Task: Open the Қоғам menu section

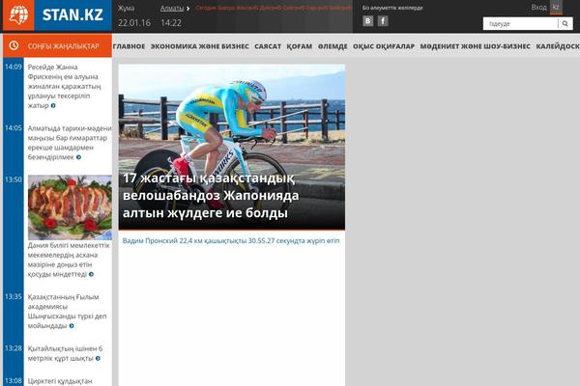Action: tap(300, 46)
